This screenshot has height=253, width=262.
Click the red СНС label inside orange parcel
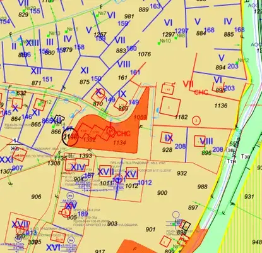(123, 133)
